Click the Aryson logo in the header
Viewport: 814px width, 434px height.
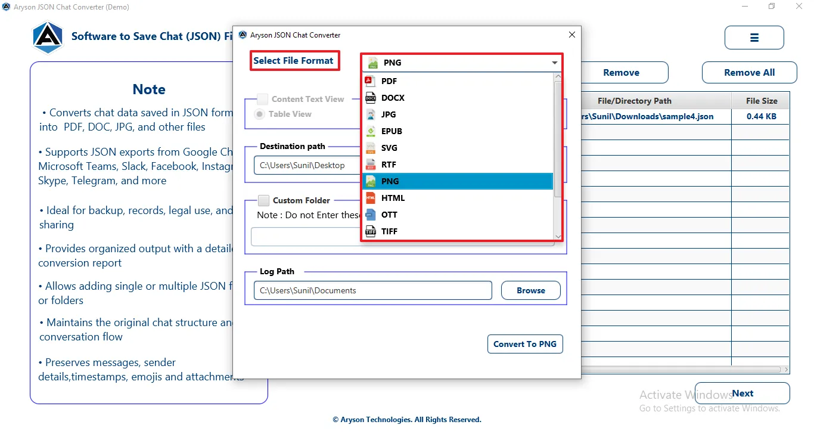pos(47,37)
